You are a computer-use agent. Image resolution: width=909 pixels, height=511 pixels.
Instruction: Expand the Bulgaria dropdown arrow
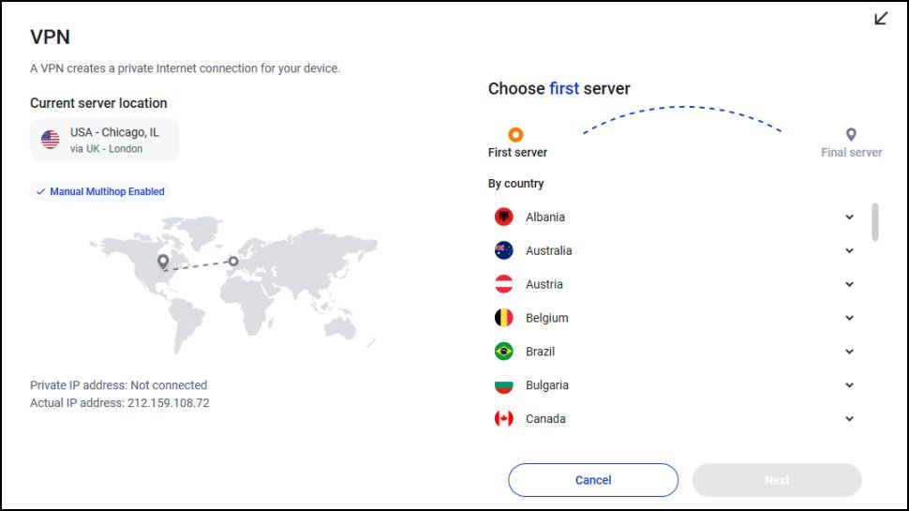[x=849, y=385]
